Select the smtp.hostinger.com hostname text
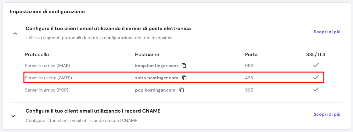353x132 pixels. pos(157,78)
